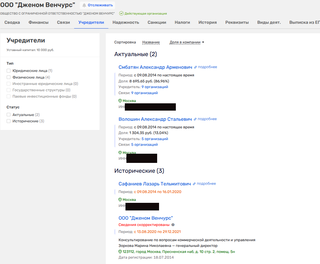The width and height of the screenshot is (320, 264).
Task: Click link icon next to Смбатян Александр Арменович
Action: [x=195, y=67]
